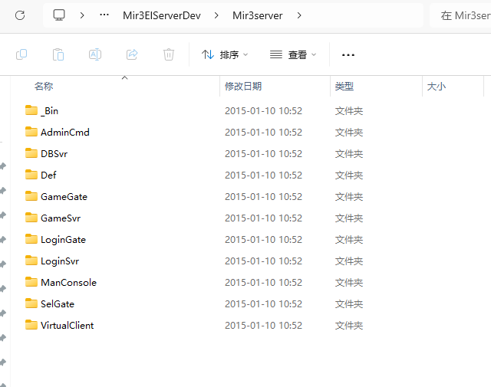The width and height of the screenshot is (491, 387).
Task: Click the Share toolbar icon
Action: point(132,54)
